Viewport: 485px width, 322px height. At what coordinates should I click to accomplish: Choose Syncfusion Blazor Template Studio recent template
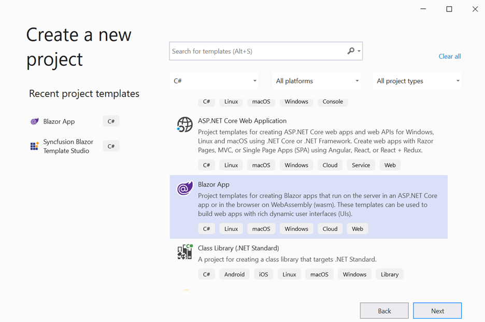[68, 146]
